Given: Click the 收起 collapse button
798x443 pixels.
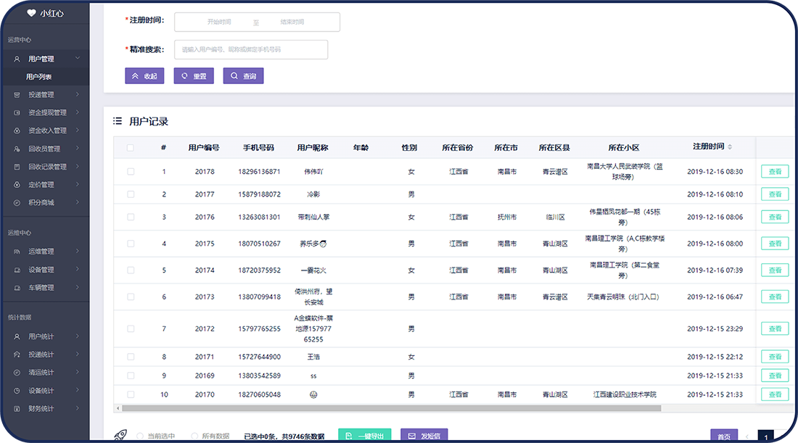Looking at the screenshot, I should 144,76.
